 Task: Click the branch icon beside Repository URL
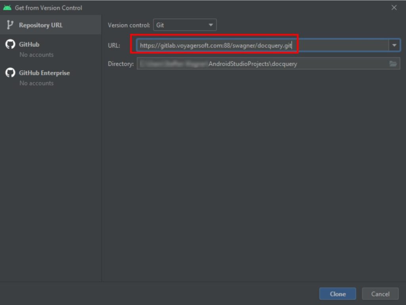point(10,25)
